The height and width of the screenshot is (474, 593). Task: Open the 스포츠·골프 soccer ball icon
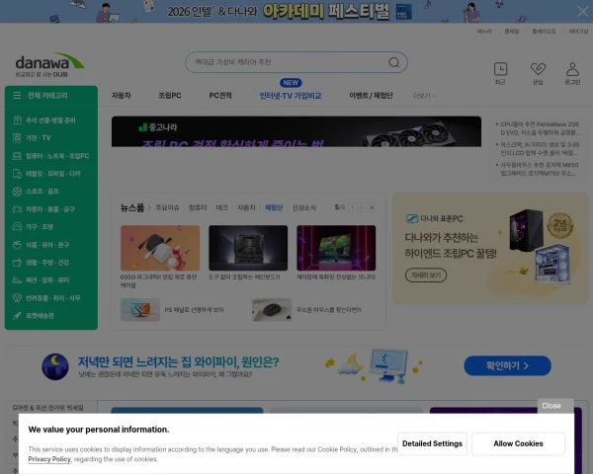click(x=17, y=192)
